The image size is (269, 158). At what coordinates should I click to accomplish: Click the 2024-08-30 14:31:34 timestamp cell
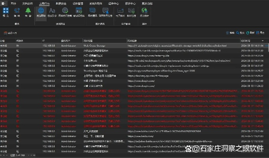coord(252,46)
